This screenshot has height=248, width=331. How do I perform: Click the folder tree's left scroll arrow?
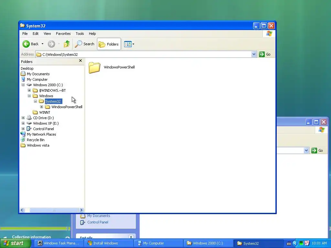22,210
